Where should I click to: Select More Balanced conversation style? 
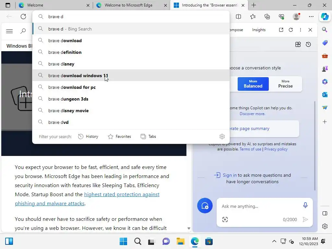coord(253,84)
